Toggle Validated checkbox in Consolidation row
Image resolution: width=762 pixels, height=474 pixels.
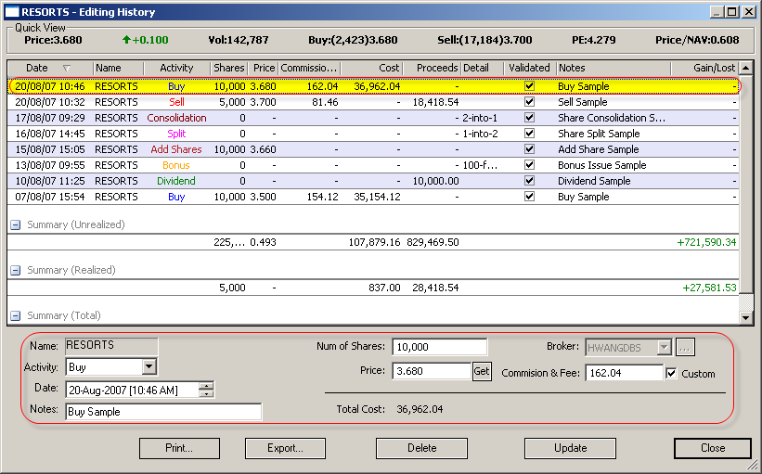[530, 118]
